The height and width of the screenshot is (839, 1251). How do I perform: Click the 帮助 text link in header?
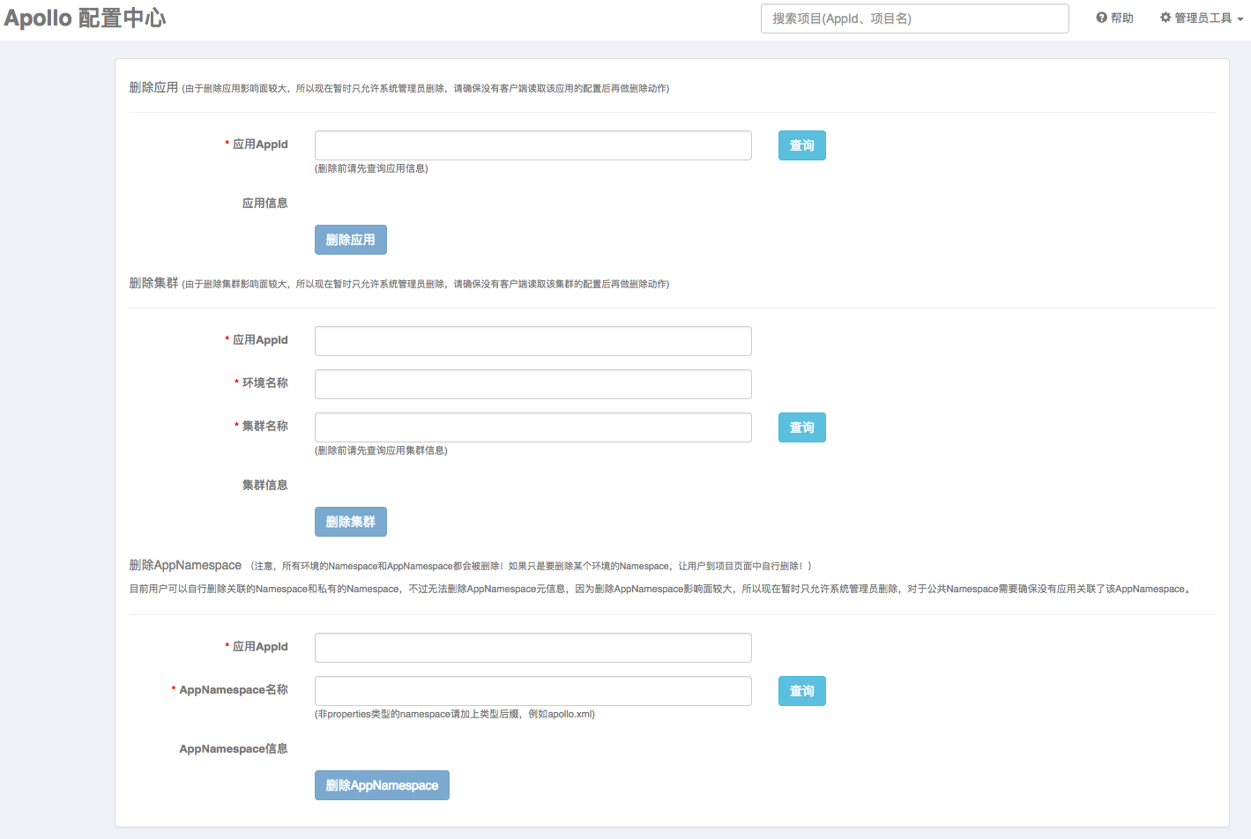click(1121, 18)
